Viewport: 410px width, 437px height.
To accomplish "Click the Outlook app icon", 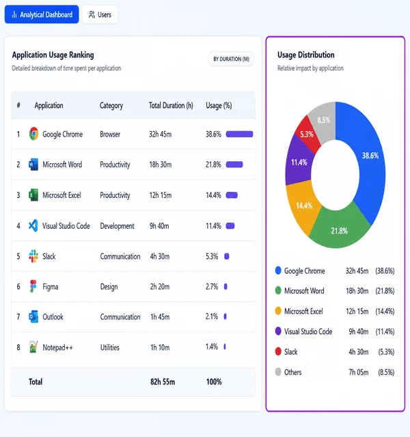I will tap(33, 317).
